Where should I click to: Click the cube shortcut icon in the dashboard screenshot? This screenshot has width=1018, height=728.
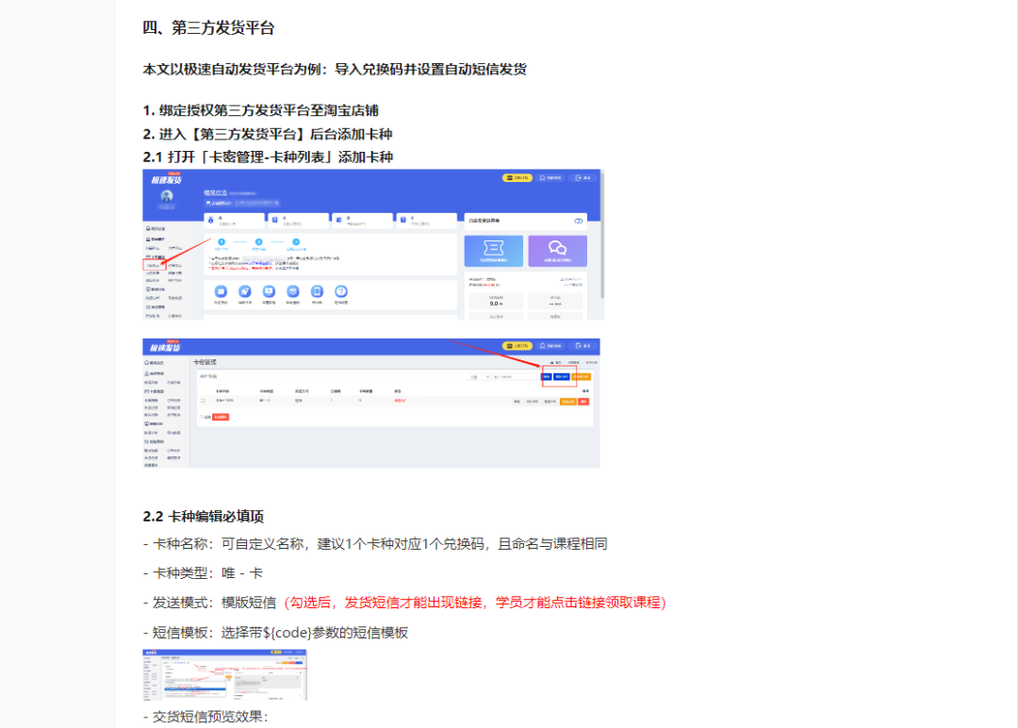[293, 291]
